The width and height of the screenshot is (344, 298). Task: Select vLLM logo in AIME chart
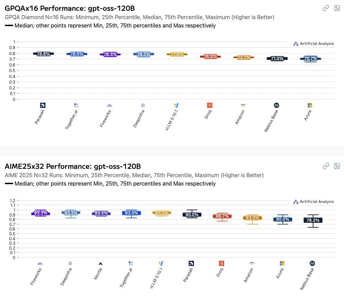click(161, 263)
